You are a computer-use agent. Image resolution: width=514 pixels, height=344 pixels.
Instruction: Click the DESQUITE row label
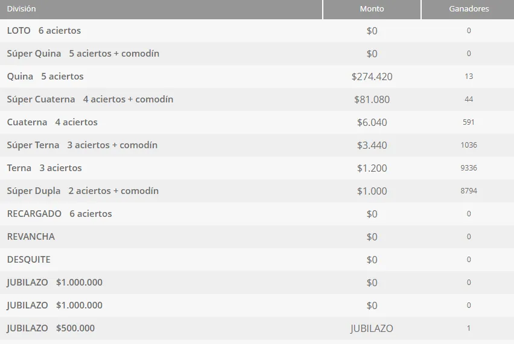[29, 260]
